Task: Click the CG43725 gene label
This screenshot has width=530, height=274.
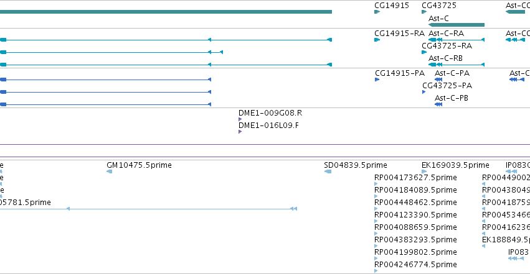Action: click(x=438, y=6)
